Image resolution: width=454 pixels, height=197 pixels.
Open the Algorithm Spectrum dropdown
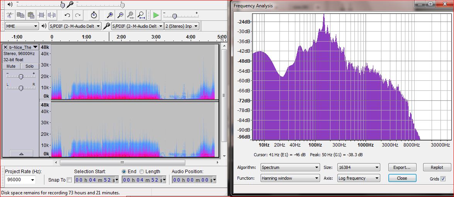(290, 167)
